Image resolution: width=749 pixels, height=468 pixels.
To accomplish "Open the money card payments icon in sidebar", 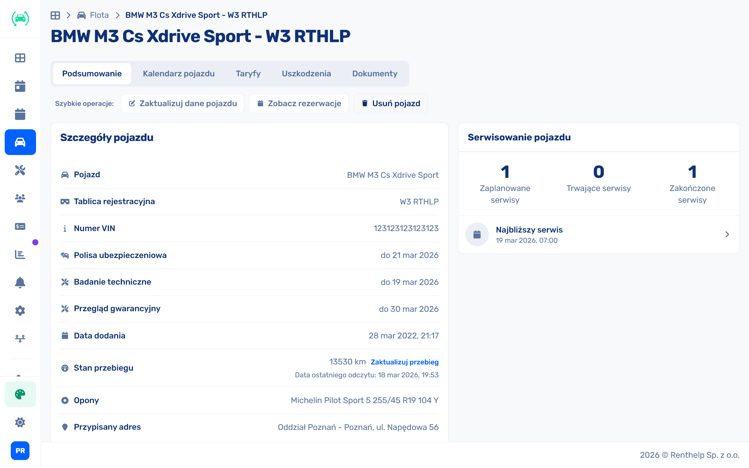I will 20,226.
